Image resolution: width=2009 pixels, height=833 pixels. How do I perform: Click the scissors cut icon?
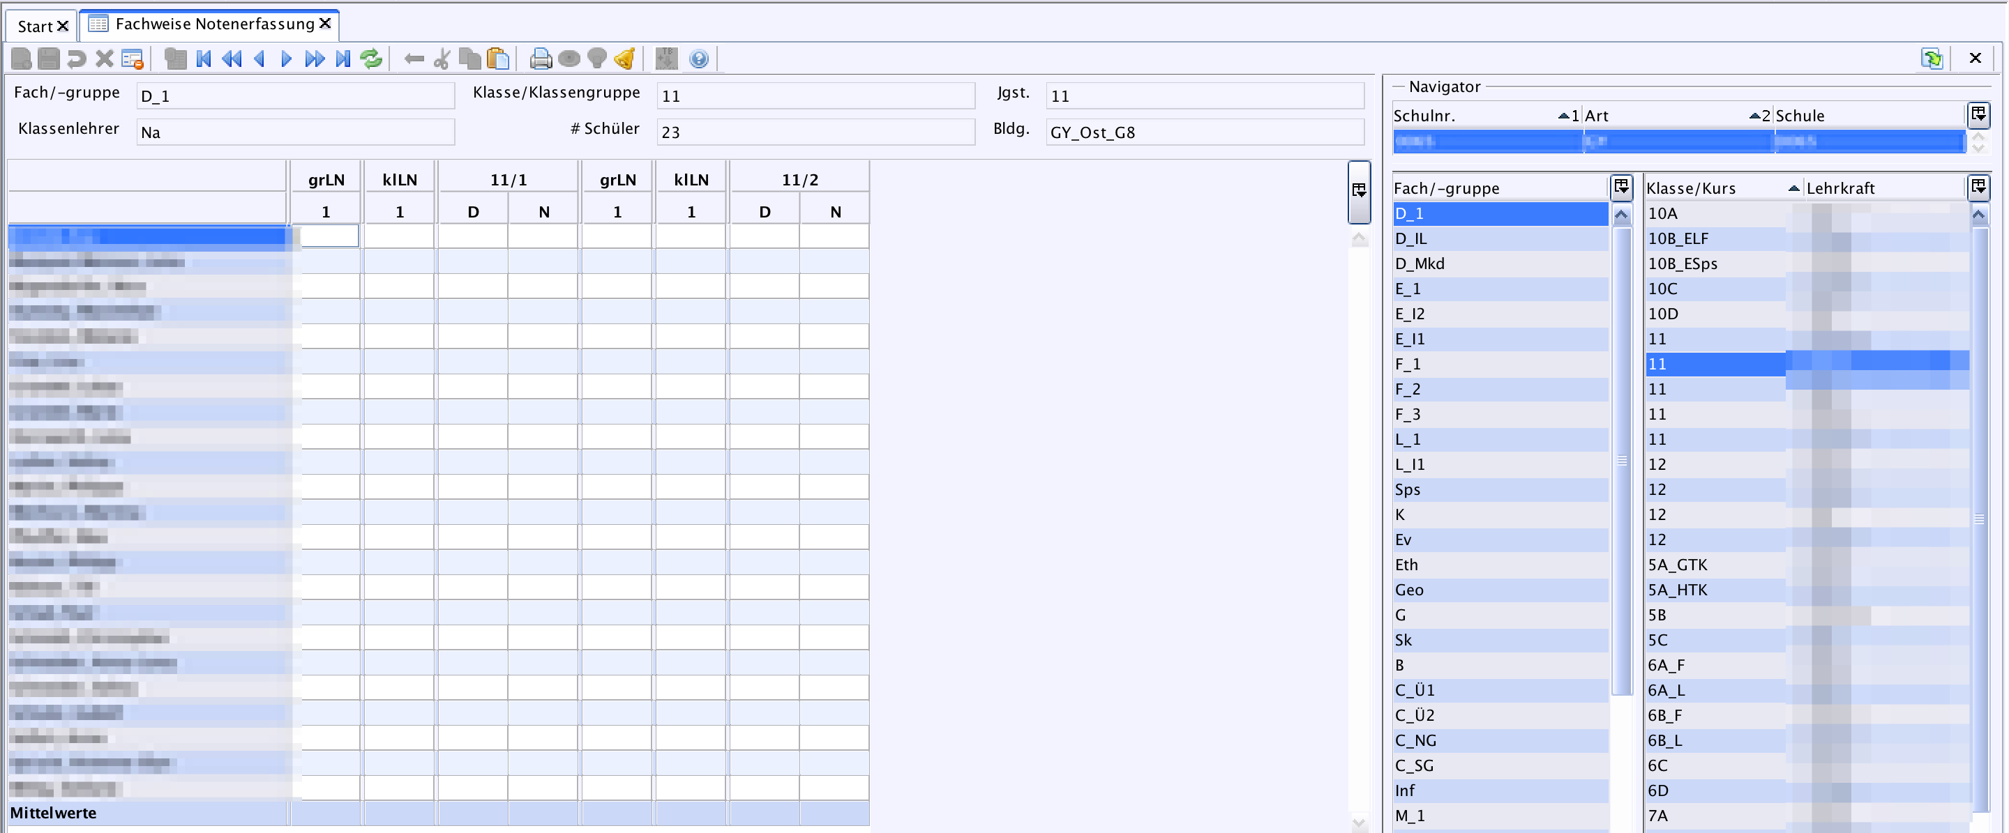coord(442,59)
